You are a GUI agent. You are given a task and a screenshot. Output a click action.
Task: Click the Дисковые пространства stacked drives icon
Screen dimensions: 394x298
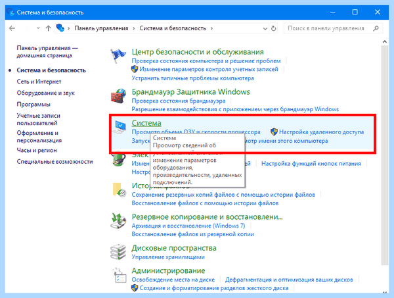[x=118, y=252]
